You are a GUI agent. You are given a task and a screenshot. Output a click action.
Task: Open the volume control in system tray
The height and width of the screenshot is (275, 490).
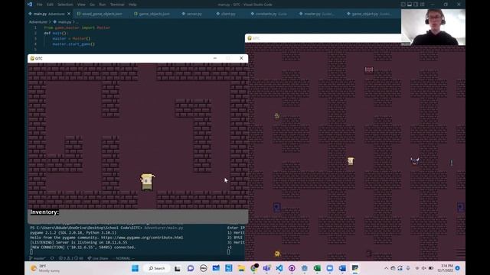point(423,268)
